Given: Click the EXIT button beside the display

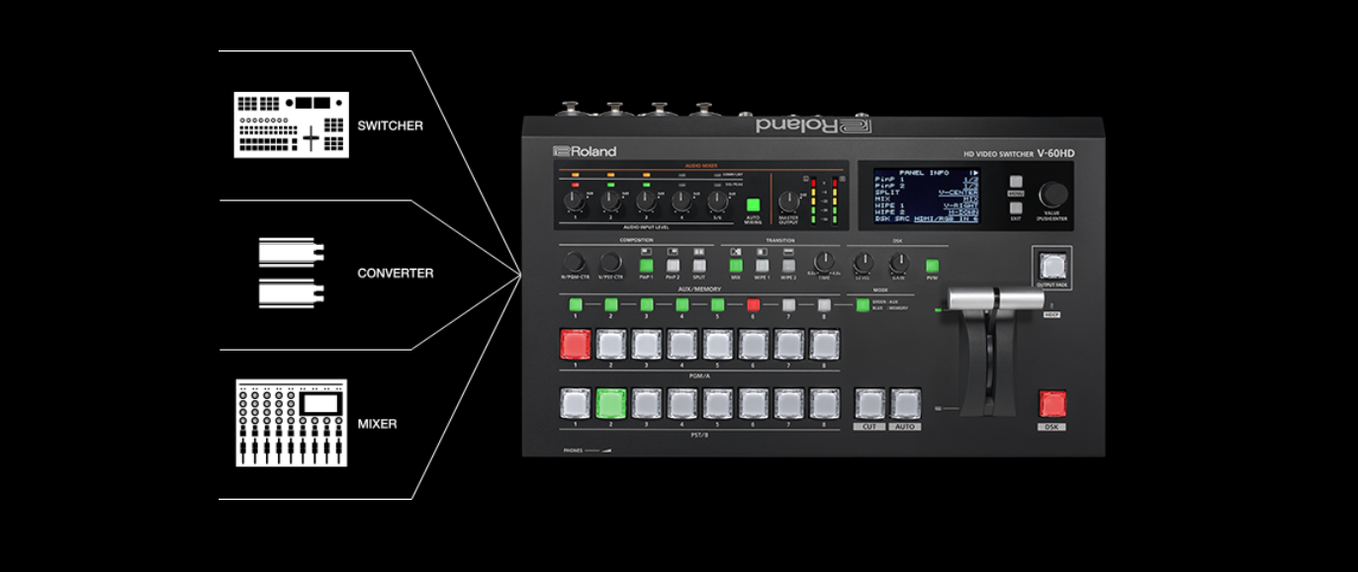Looking at the screenshot, I should point(1016,208).
